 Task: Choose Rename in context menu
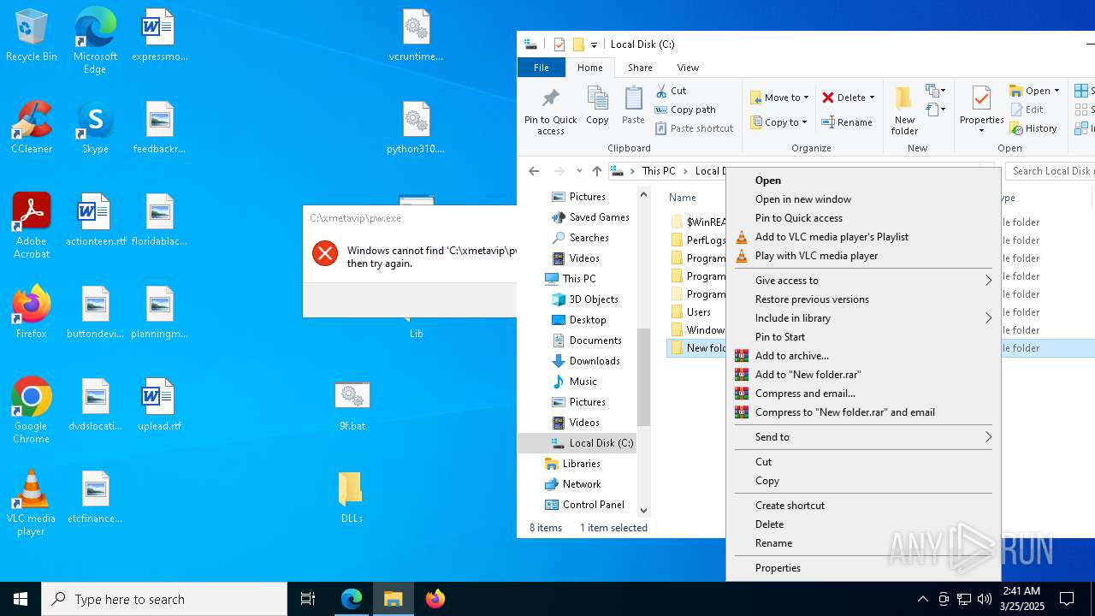863,543
